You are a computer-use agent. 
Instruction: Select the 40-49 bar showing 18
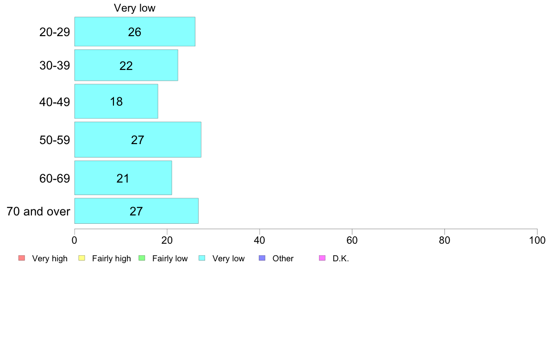click(x=116, y=101)
